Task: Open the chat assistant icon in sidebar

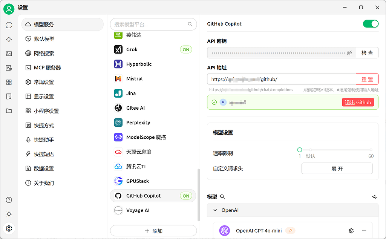Action: coord(9,25)
